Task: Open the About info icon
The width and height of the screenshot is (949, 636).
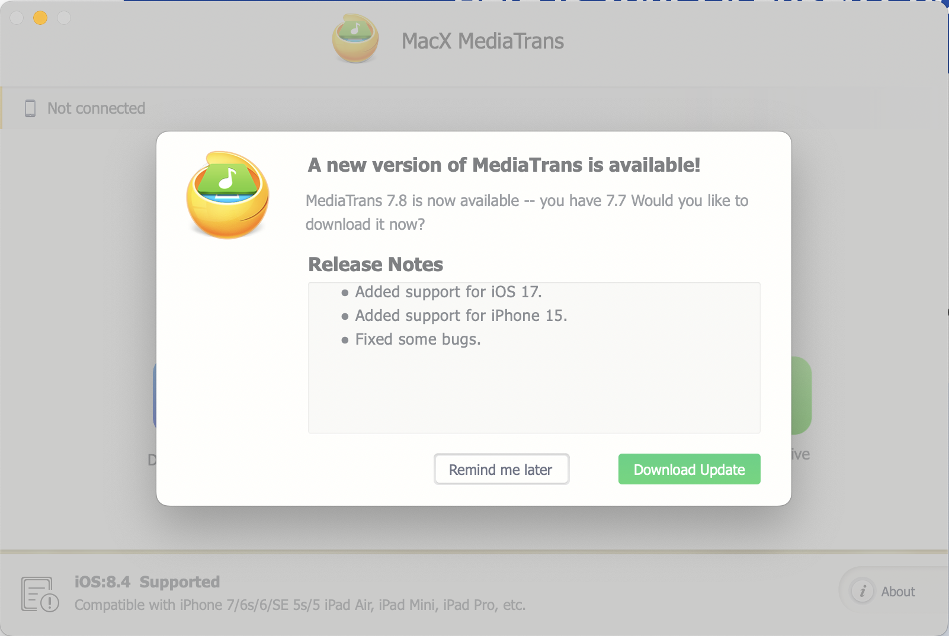Action: tap(862, 591)
